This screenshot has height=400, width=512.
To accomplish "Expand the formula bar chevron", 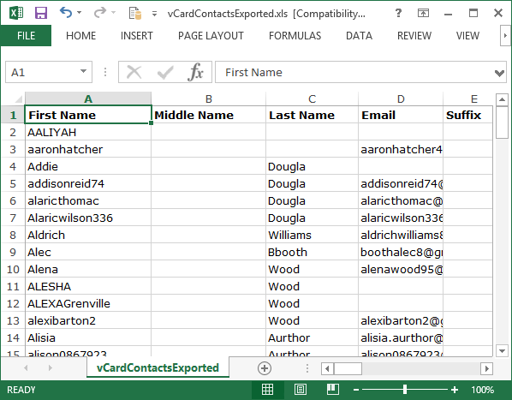I will point(499,73).
